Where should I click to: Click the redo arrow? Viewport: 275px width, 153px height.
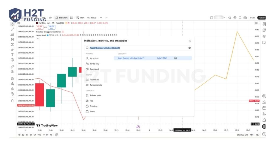click(106, 18)
